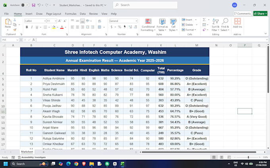The height and width of the screenshot is (168, 270).
Task: Decrease font size with smaller A
Action: click(65, 21)
